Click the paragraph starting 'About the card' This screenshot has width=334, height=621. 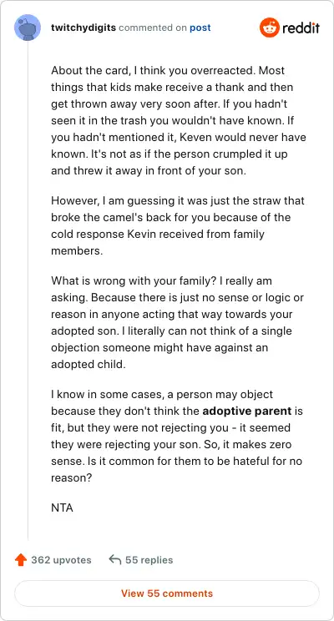pos(179,120)
